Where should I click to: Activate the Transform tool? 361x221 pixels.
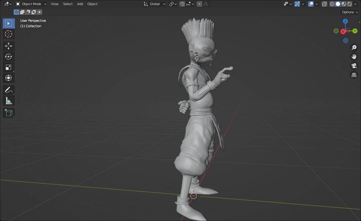pyautogui.click(x=9, y=78)
